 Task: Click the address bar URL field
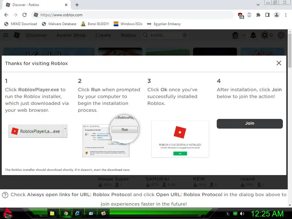(133, 15)
